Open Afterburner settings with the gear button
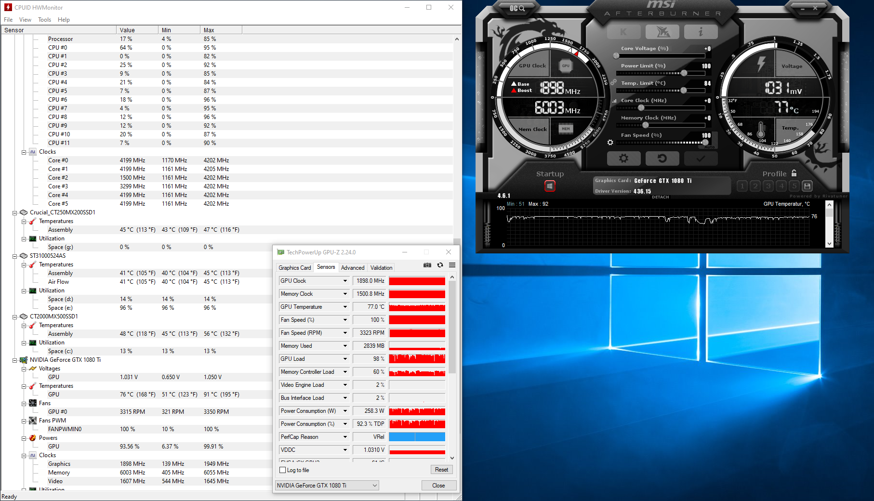874x501 pixels. [x=624, y=158]
